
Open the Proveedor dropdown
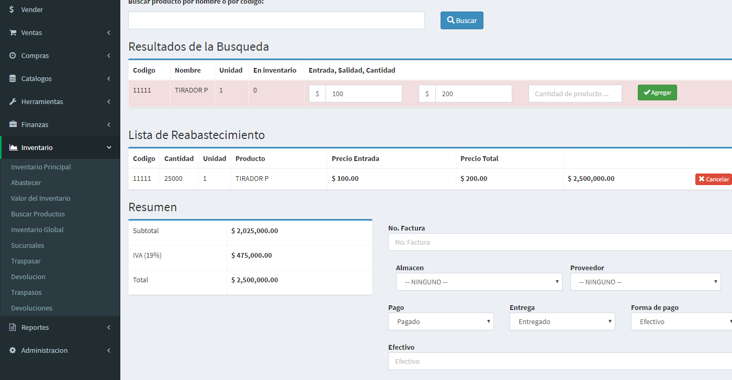click(x=646, y=282)
